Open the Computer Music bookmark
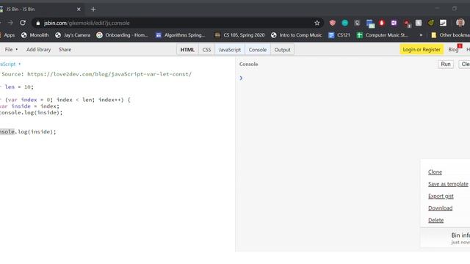 pos(382,35)
